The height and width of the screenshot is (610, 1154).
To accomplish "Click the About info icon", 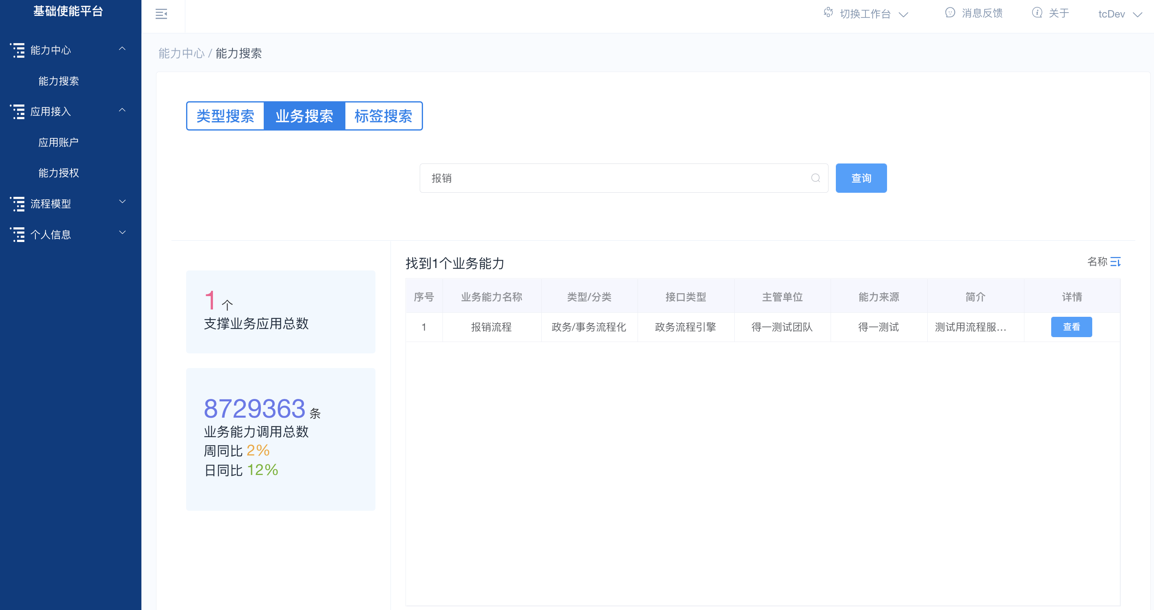I will tap(1037, 13).
